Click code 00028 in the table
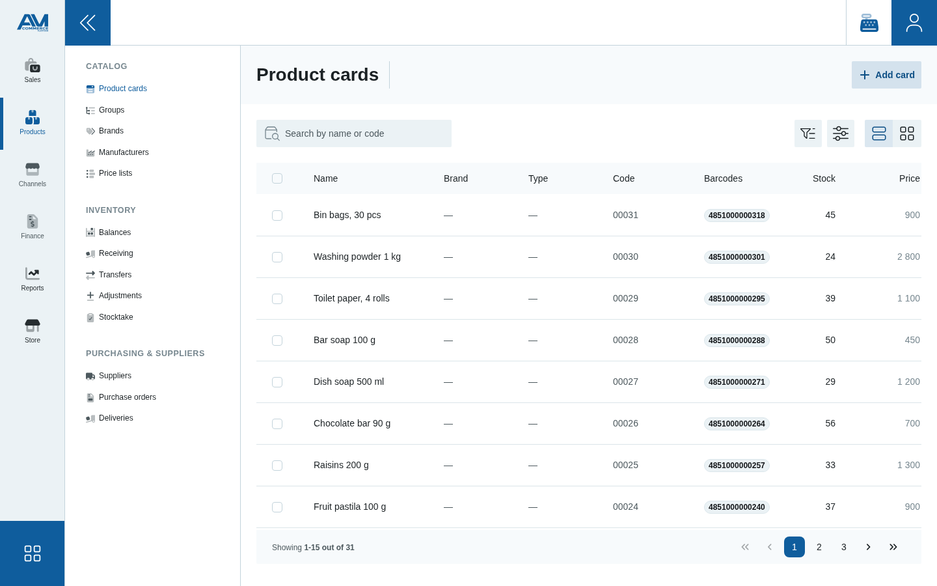937x586 pixels. click(625, 340)
